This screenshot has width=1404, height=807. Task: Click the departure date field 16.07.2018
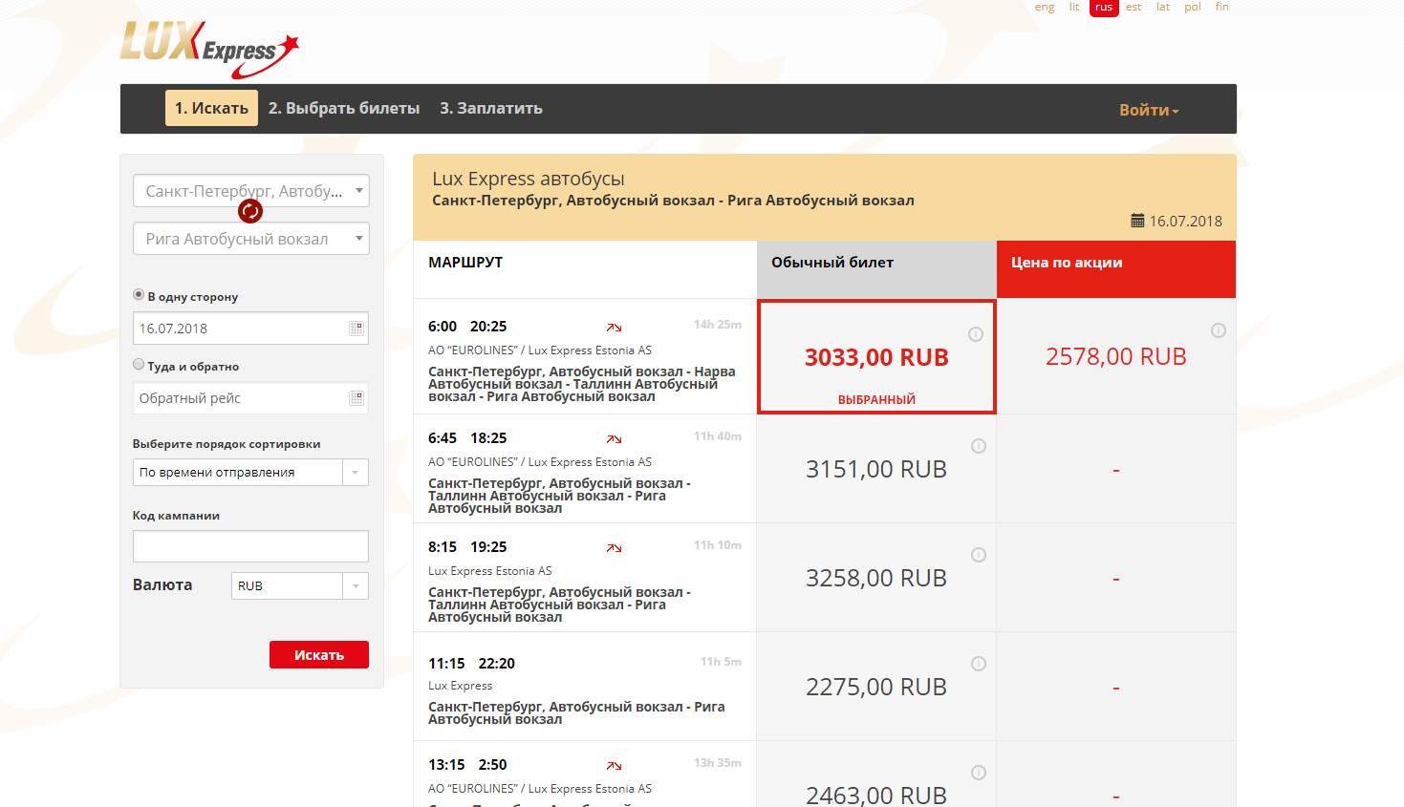(x=250, y=329)
